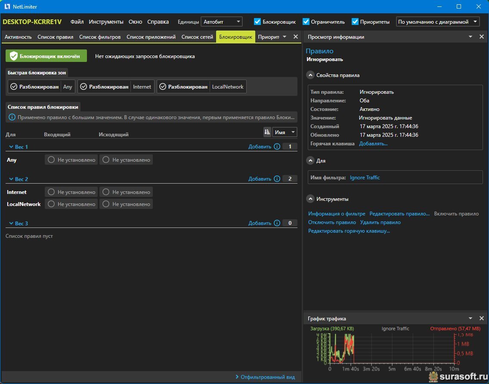The image size is (489, 384).
Task: Click Добавить in the Вес 1 group
Action: [x=260, y=147]
